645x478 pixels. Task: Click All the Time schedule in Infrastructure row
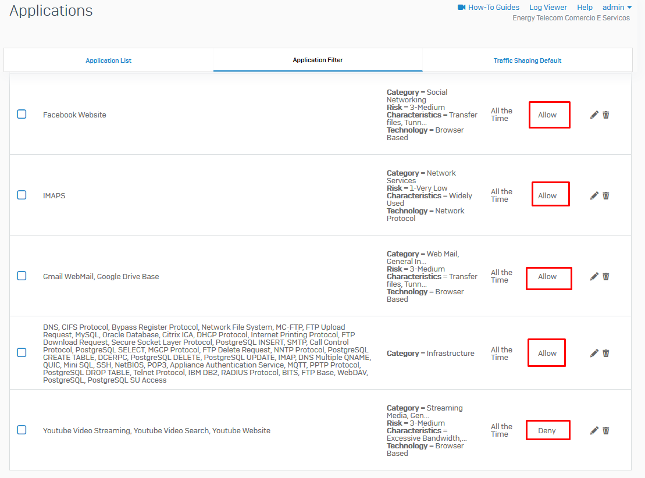501,354
